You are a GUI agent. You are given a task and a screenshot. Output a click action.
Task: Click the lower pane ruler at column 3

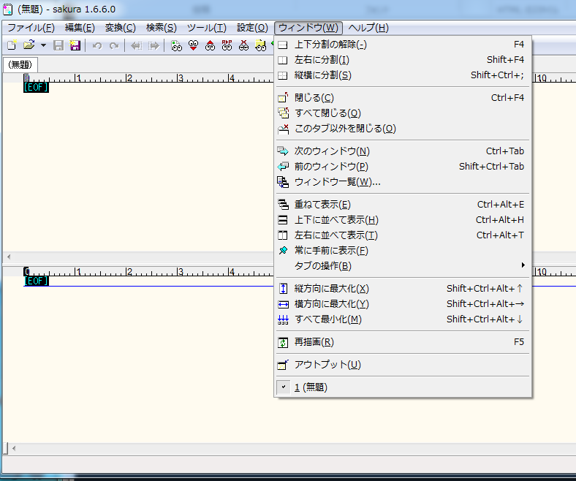point(180,271)
